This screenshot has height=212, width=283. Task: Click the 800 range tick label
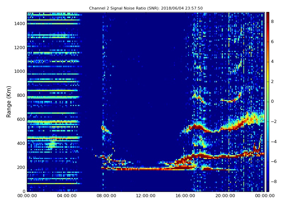coord(21,95)
